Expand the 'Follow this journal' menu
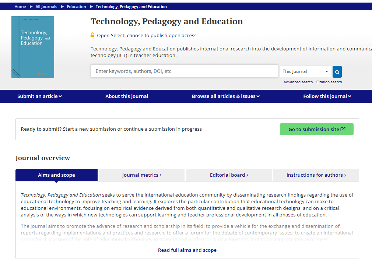Image resolution: width=372 pixels, height=261 pixels. click(x=327, y=96)
